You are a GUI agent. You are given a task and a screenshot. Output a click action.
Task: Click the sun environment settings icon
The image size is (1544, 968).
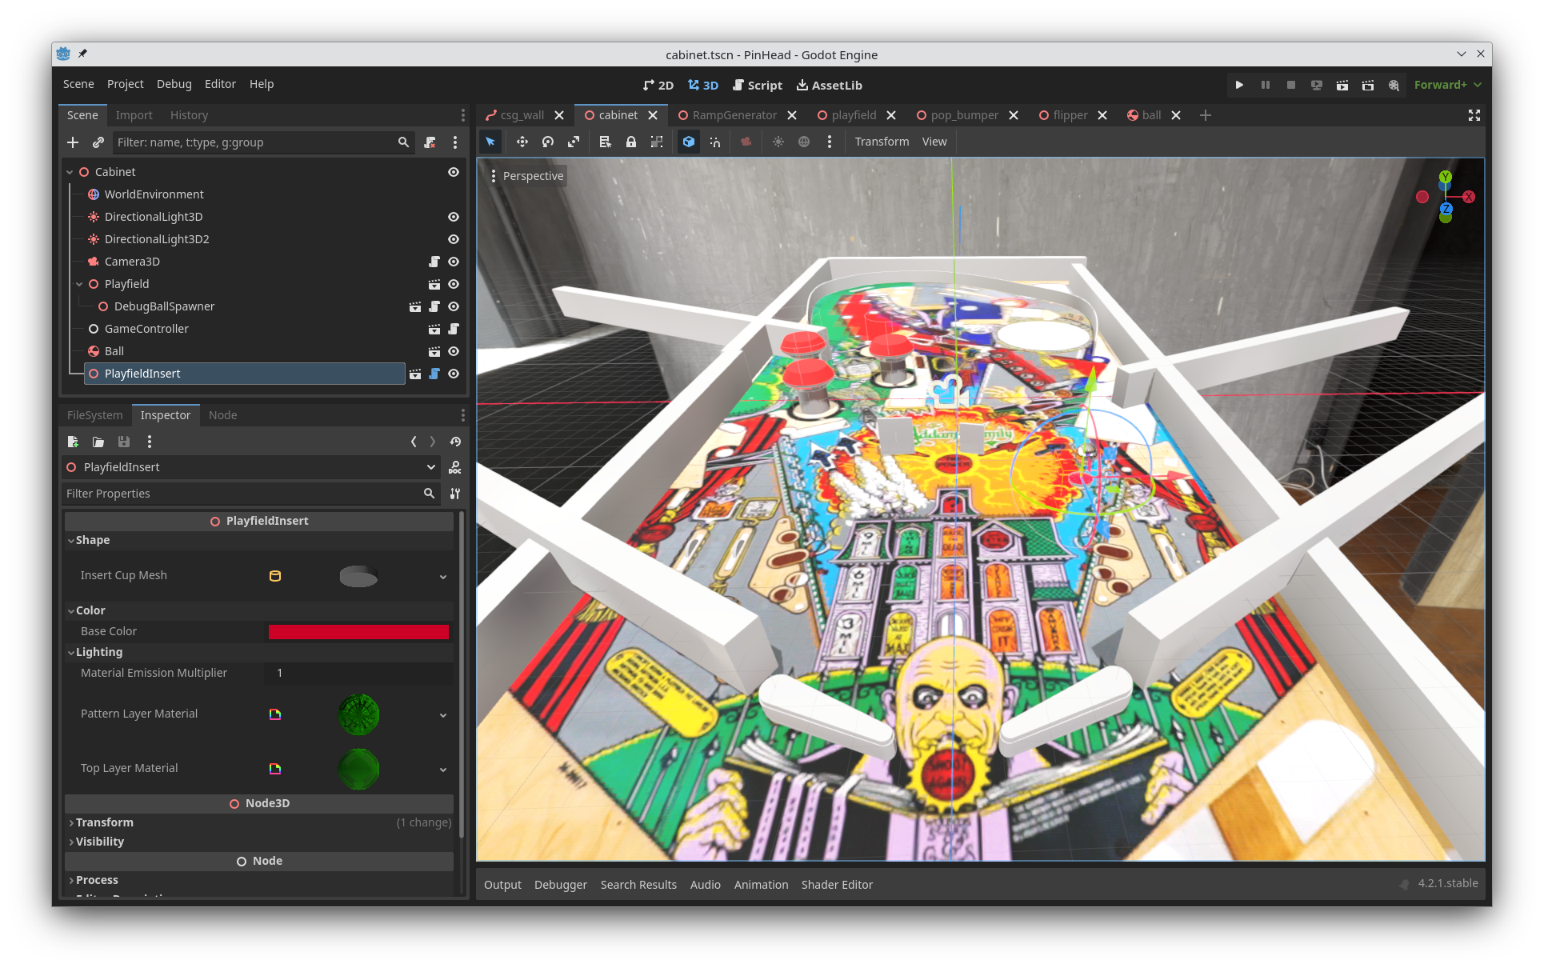[778, 142]
